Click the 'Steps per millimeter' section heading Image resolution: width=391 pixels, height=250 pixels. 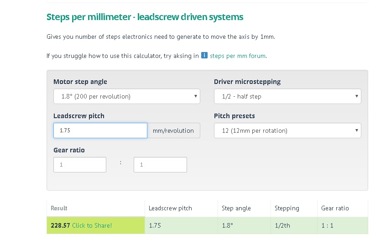(145, 17)
